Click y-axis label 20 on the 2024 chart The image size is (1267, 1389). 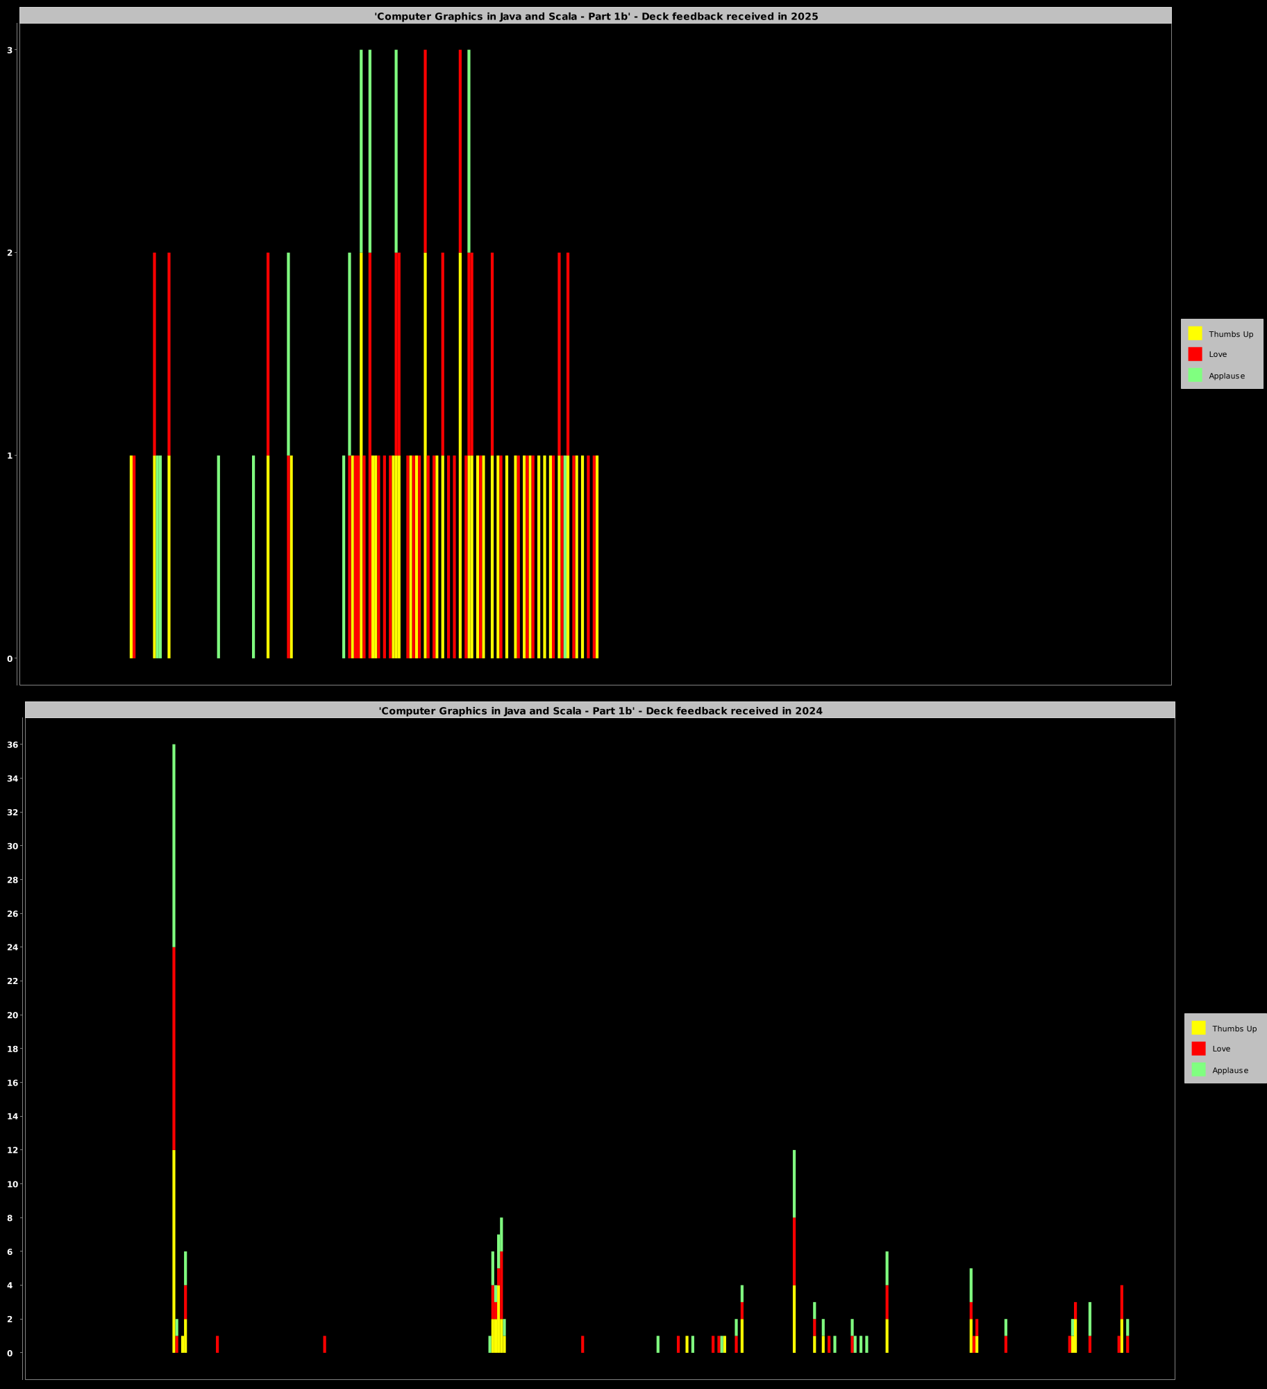coord(12,1015)
